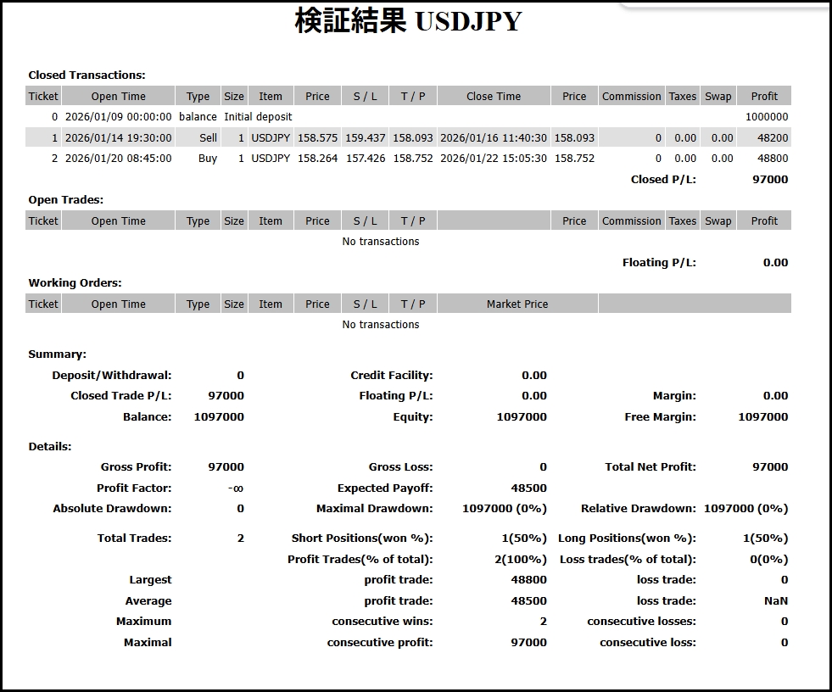Click the Taxes header in Closed Transactions table
Viewport: 832px width, 692px height.
(682, 97)
